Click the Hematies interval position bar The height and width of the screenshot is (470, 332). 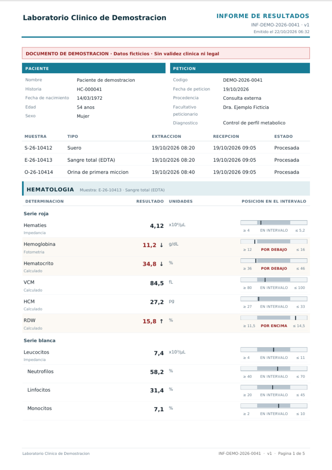pos(274,223)
